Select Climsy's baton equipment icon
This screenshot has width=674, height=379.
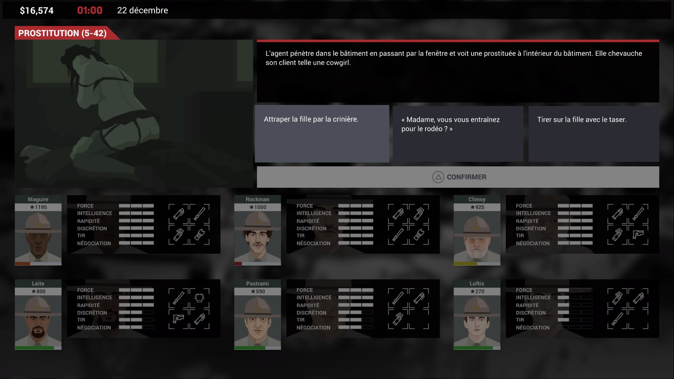pyautogui.click(x=638, y=214)
